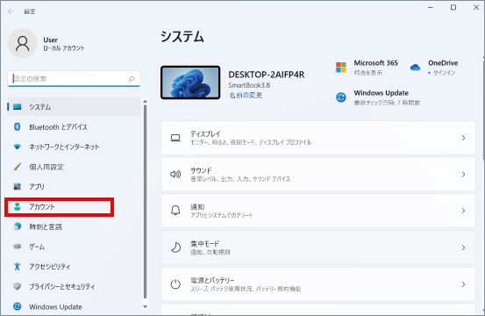485x316 pixels.
Task: Open 時刻と言語 settings
Action: pyautogui.click(x=74, y=226)
